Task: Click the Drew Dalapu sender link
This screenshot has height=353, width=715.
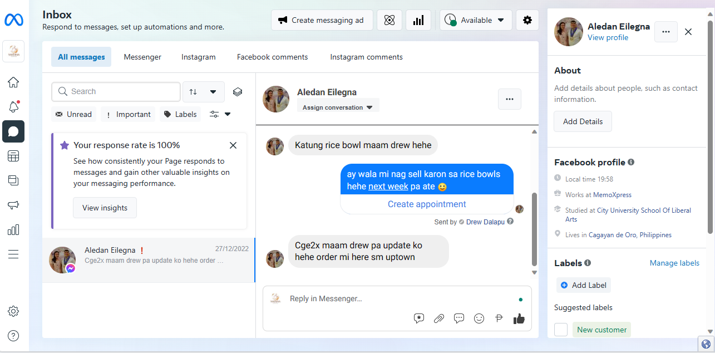Action: tap(486, 222)
